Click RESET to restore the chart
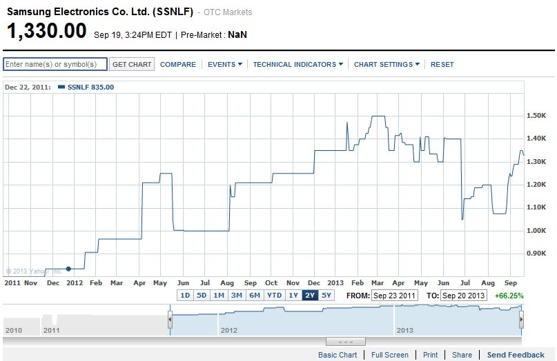 click(442, 65)
